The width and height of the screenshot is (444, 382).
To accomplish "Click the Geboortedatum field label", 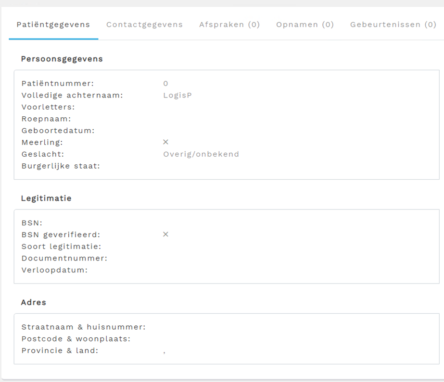I will click(58, 131).
